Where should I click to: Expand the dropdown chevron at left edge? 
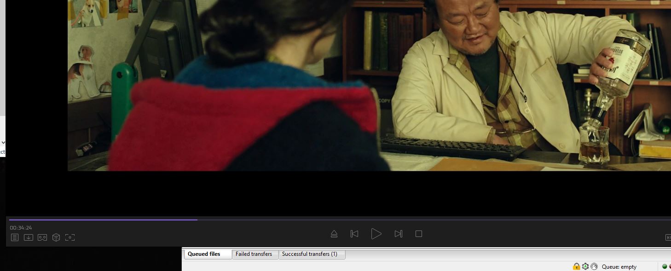click(3, 143)
